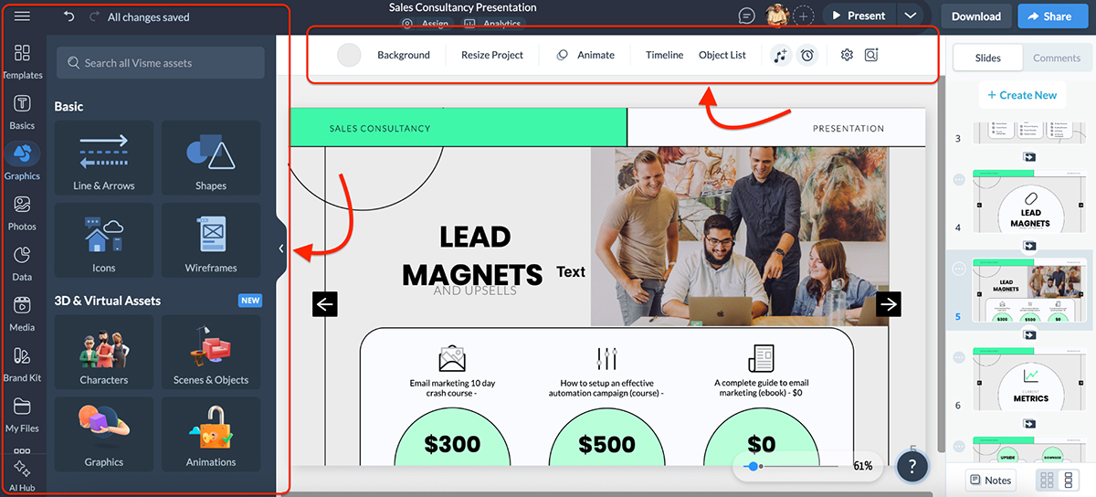
Task: Click the user profile avatar
Action: click(776, 15)
